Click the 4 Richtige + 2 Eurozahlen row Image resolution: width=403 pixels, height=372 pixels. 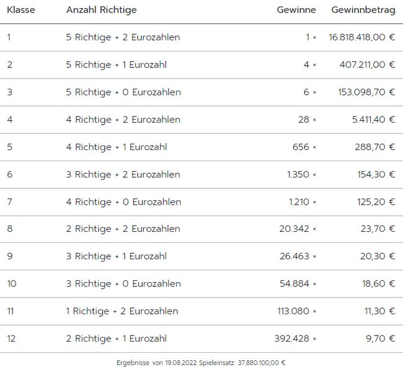point(201,120)
